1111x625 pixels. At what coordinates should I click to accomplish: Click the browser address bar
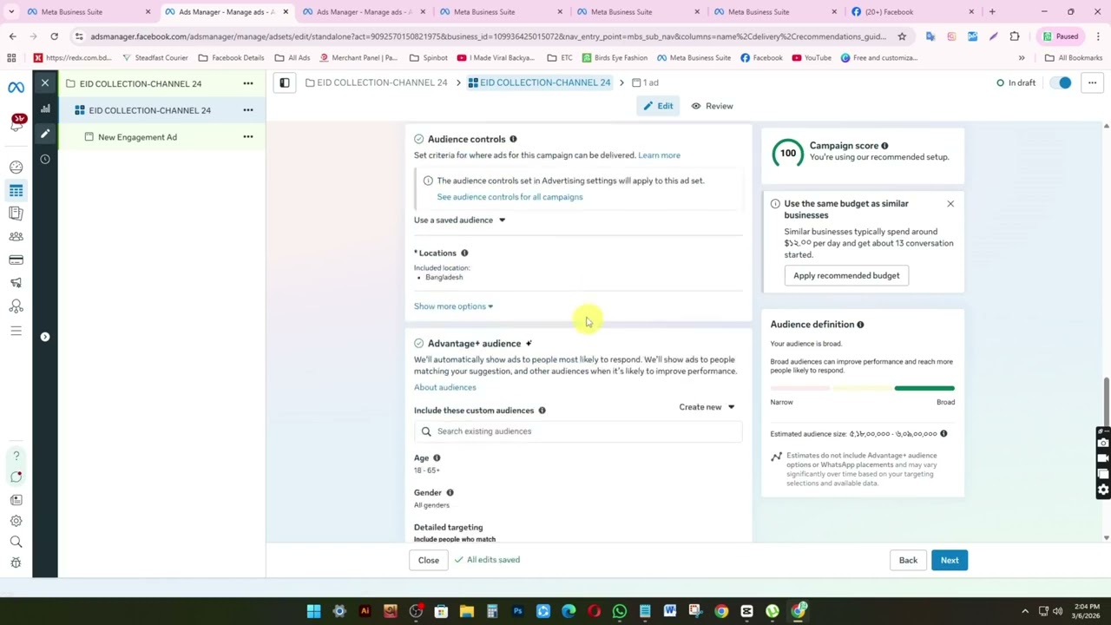coord(487,36)
